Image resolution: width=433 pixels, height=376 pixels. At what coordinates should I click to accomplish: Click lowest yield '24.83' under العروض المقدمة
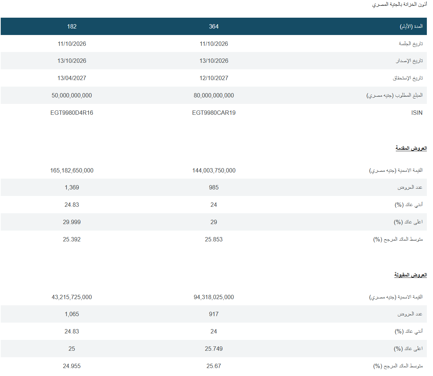72,205
